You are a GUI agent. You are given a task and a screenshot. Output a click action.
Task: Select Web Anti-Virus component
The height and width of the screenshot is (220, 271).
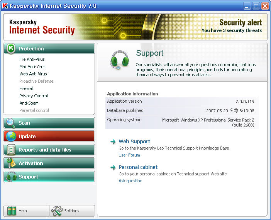click(x=33, y=74)
